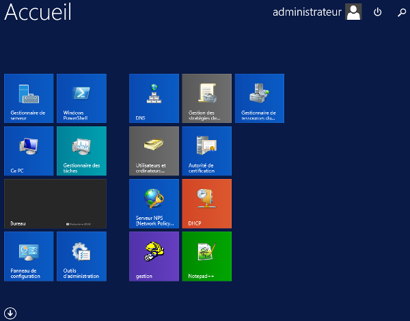Open the DHCP tile
This screenshot has height=321, width=410.
pyautogui.click(x=207, y=204)
